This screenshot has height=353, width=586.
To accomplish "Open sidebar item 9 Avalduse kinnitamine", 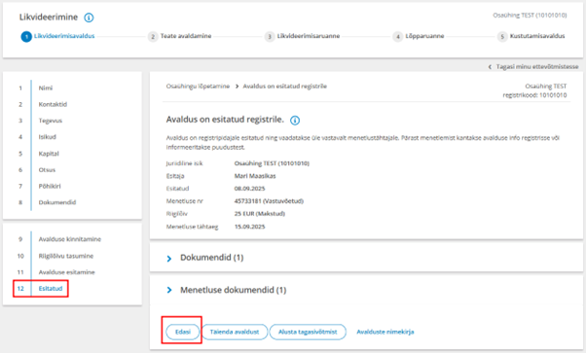I will click(x=69, y=239).
